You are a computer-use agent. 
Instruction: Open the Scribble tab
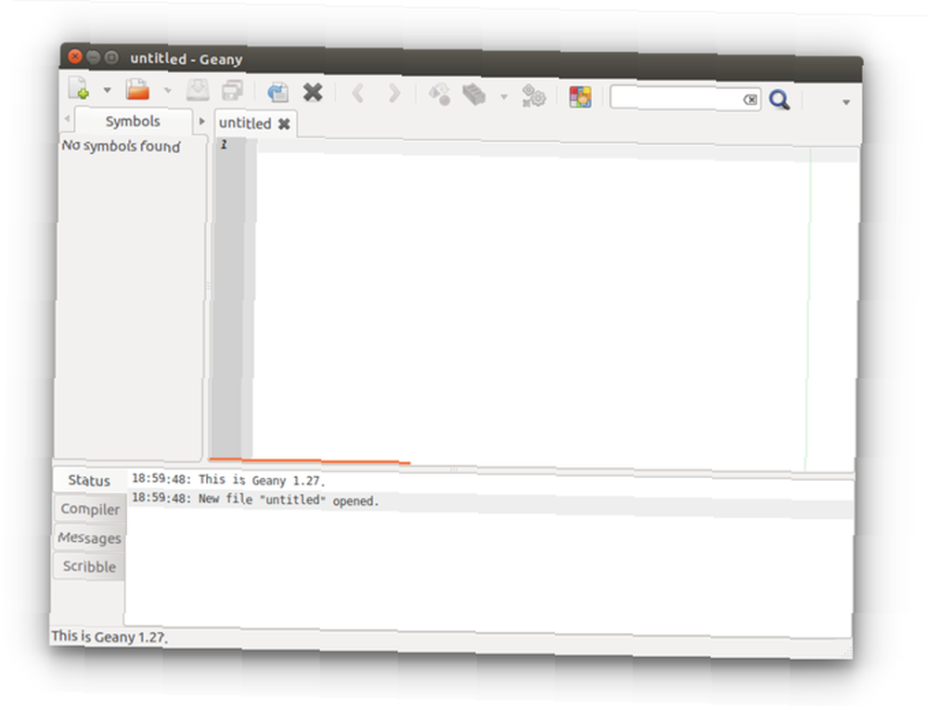[89, 566]
